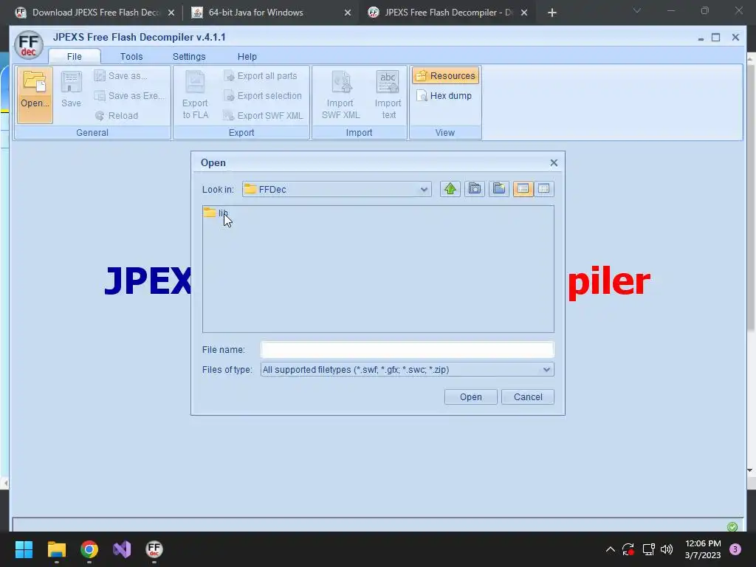The image size is (756, 567).
Task: Choose Save as... in General group
Action: [121, 76]
